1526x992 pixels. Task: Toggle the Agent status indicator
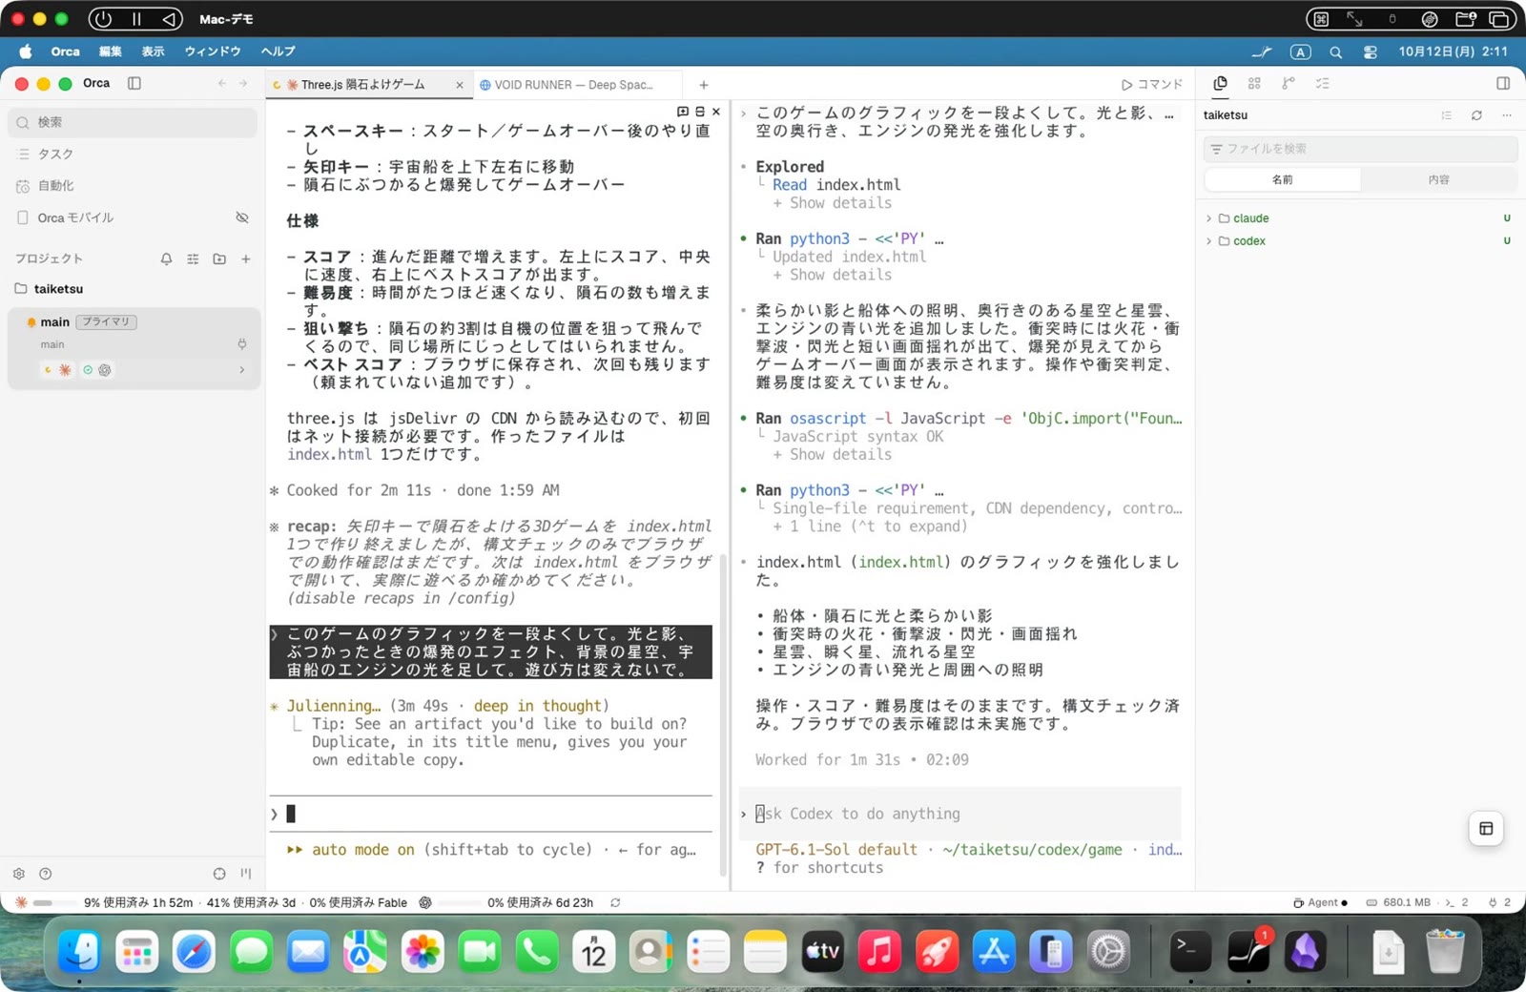pos(1320,902)
